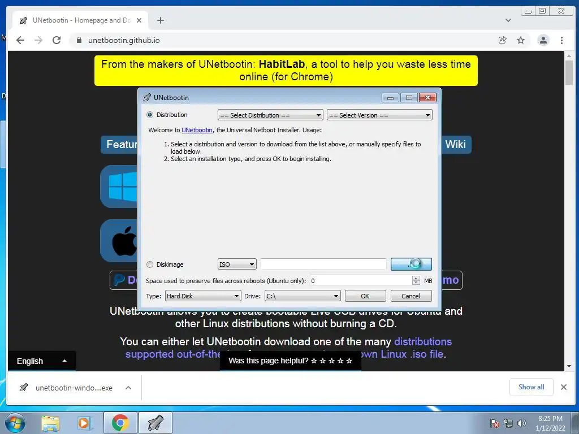The image size is (579, 434).
Task: Open Chrome's three-dot menu
Action: (561, 40)
